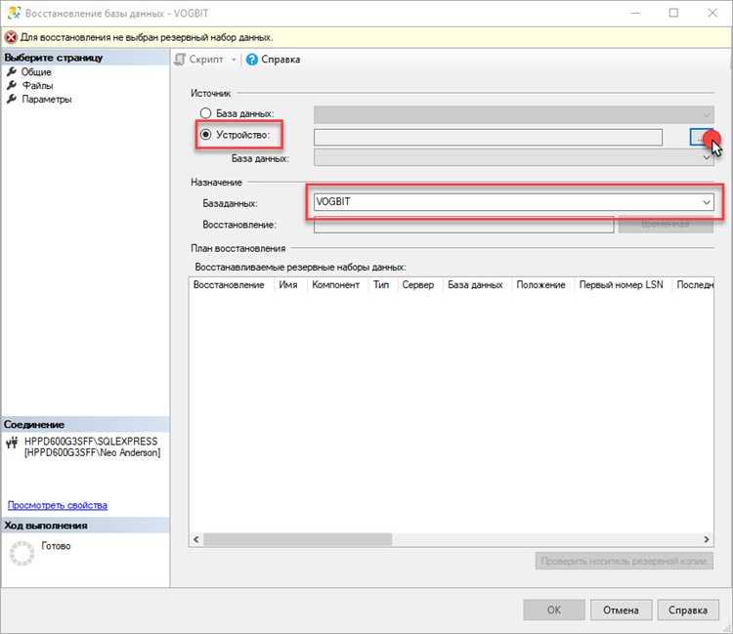Click the connection server icon

[x=12, y=442]
